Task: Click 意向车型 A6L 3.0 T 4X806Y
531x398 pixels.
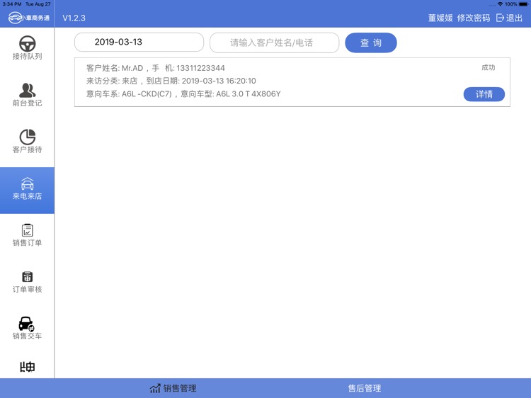Action: tap(231, 93)
